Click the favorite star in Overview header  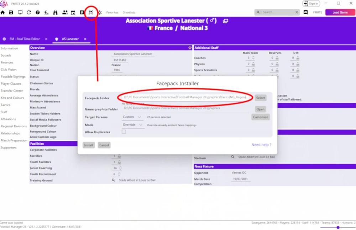(x=190, y=48)
